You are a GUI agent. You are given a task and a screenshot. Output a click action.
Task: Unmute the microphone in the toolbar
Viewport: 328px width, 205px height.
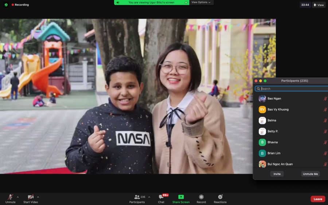point(10,199)
